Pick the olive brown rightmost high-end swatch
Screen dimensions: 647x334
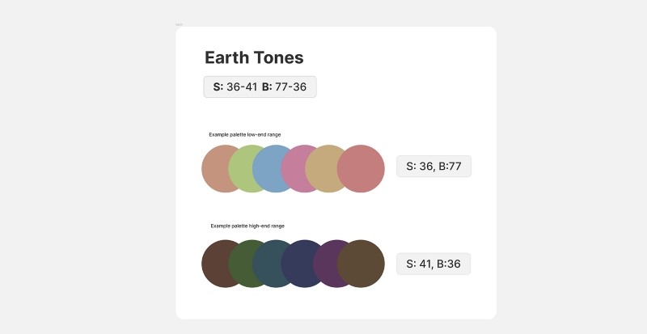click(362, 264)
